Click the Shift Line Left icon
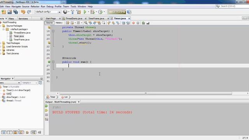This screenshot has height=140, width=249. coord(124,23)
